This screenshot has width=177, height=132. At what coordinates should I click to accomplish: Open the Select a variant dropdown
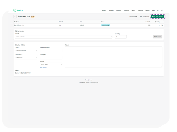point(63,37)
